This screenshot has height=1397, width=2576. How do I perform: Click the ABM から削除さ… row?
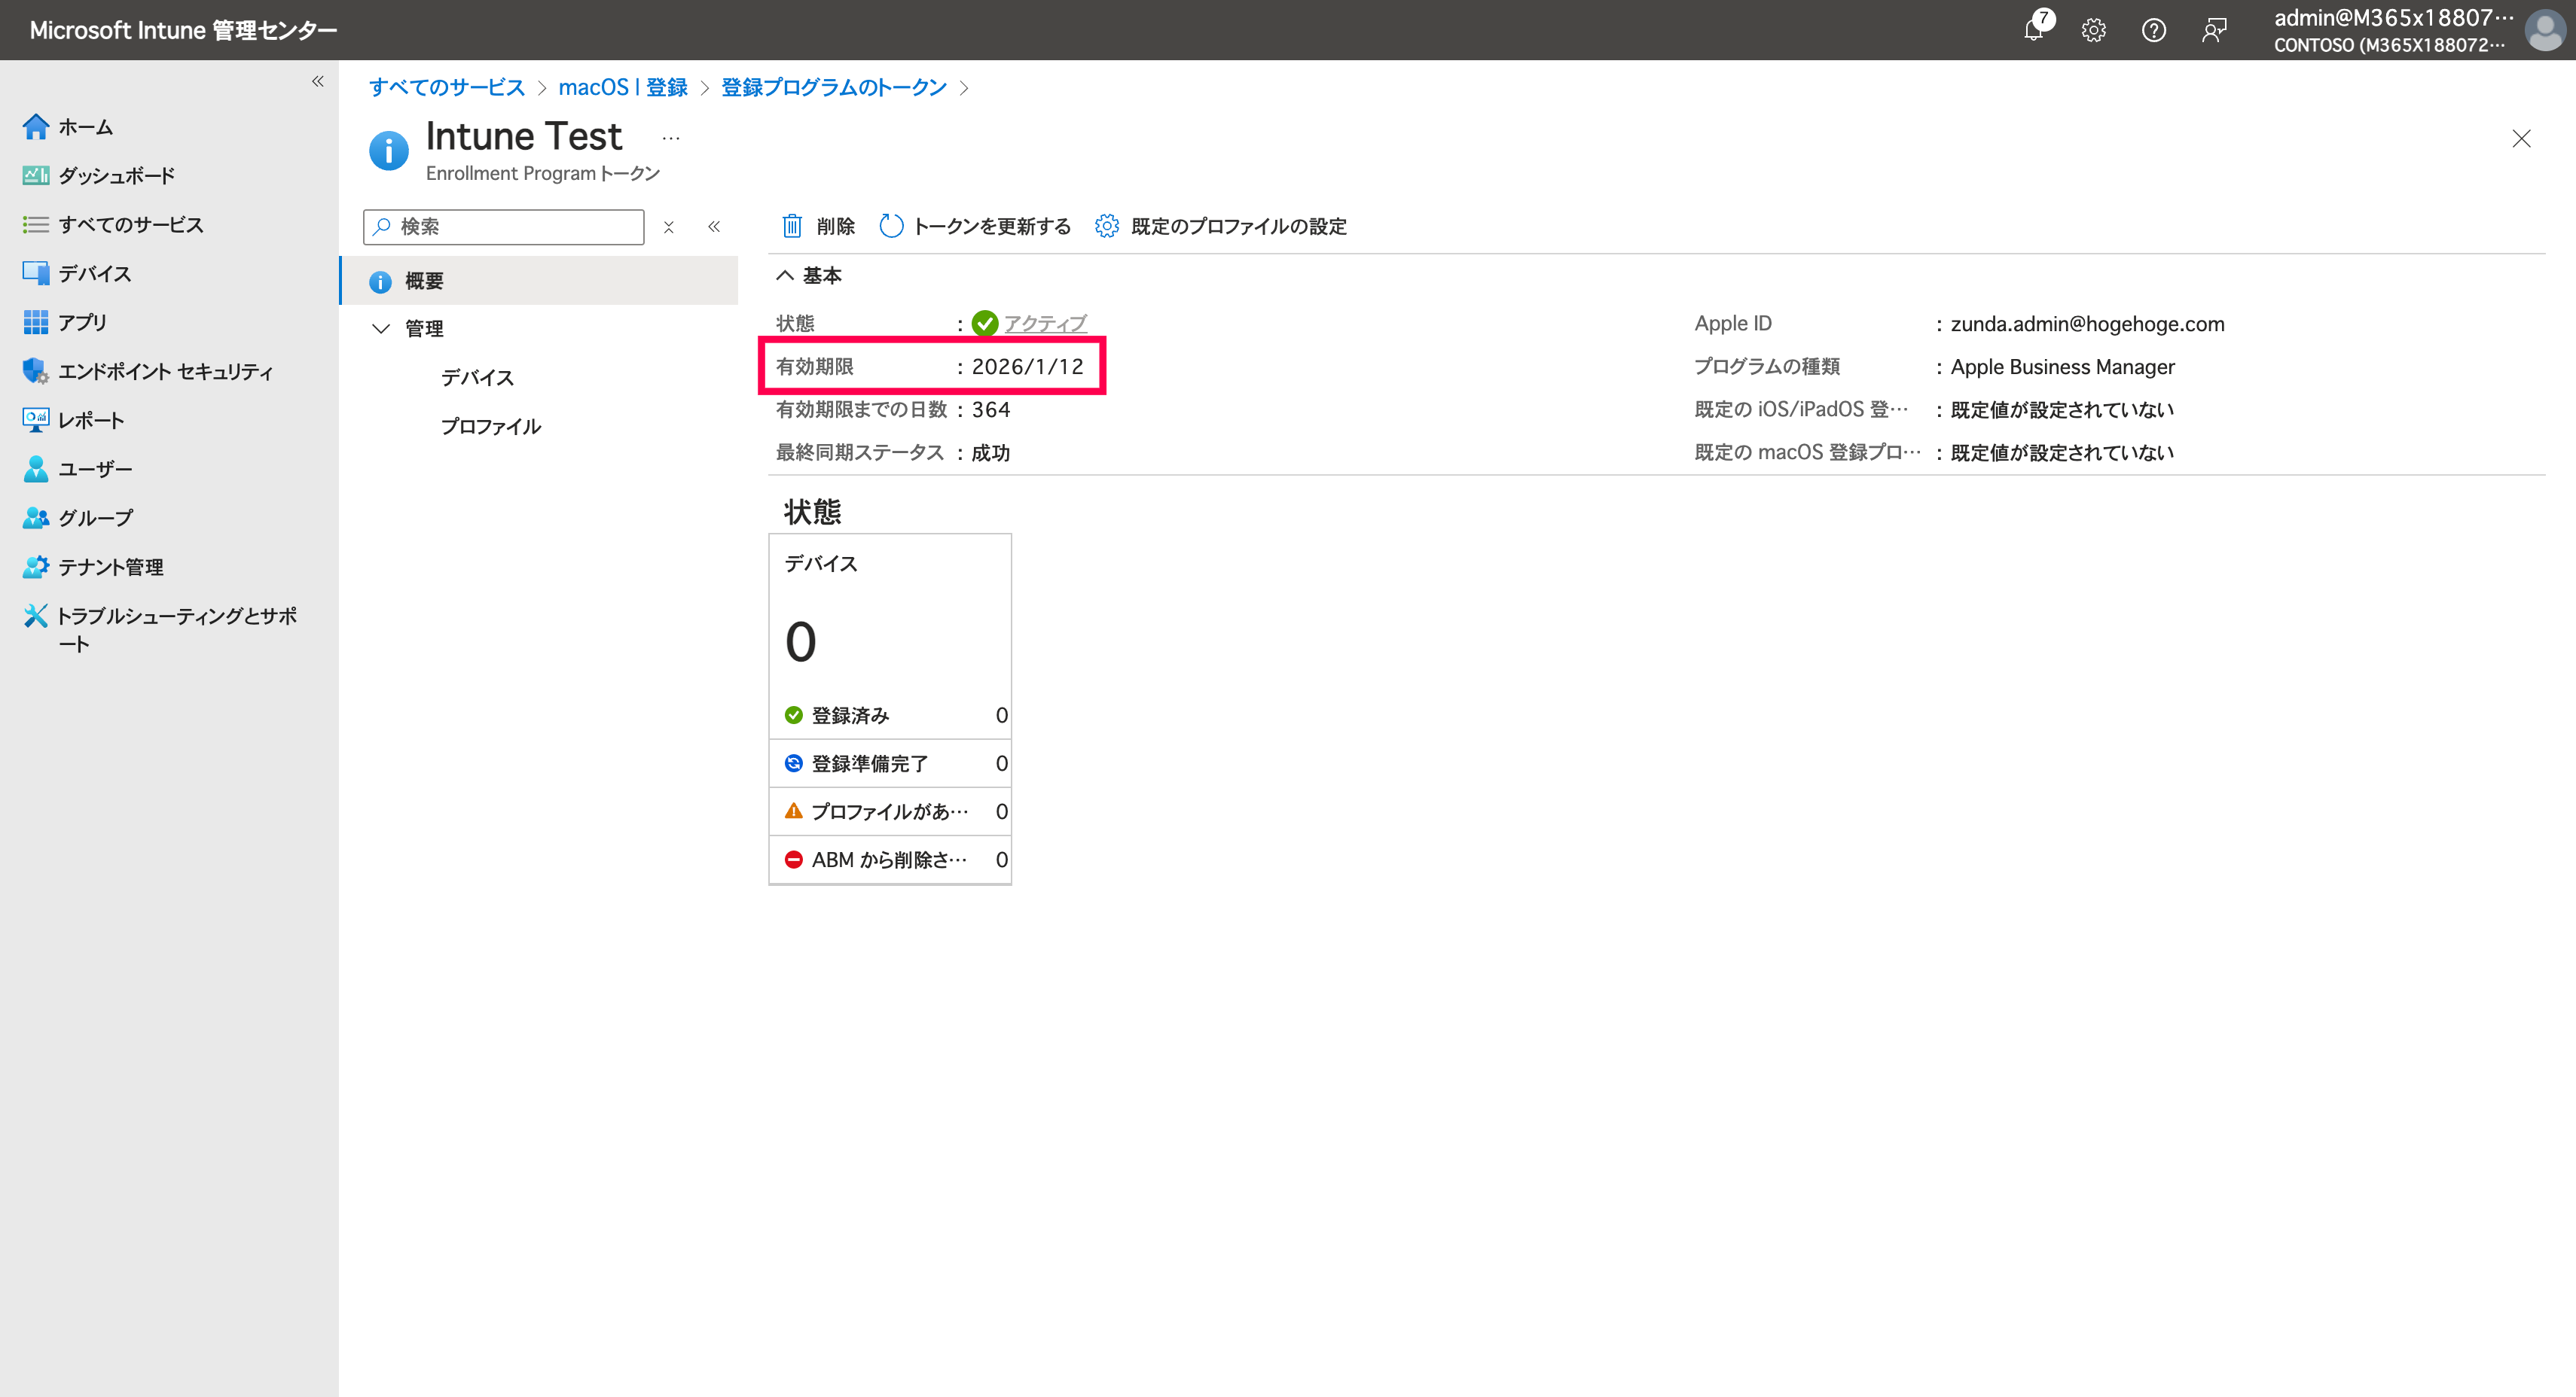click(890, 860)
